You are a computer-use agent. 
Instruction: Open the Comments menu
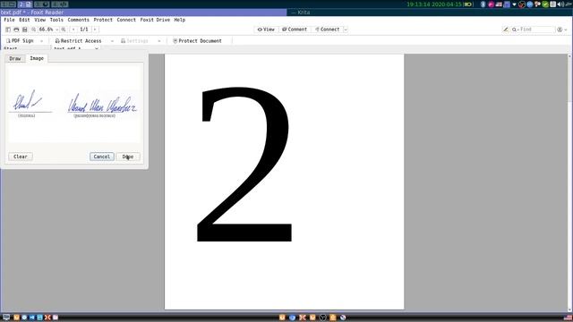click(78, 20)
